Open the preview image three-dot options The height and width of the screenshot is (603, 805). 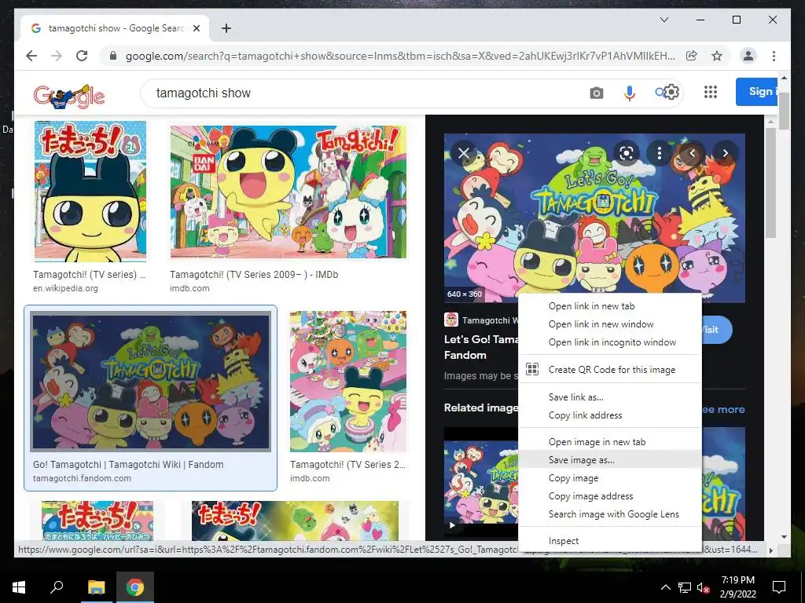tap(660, 153)
